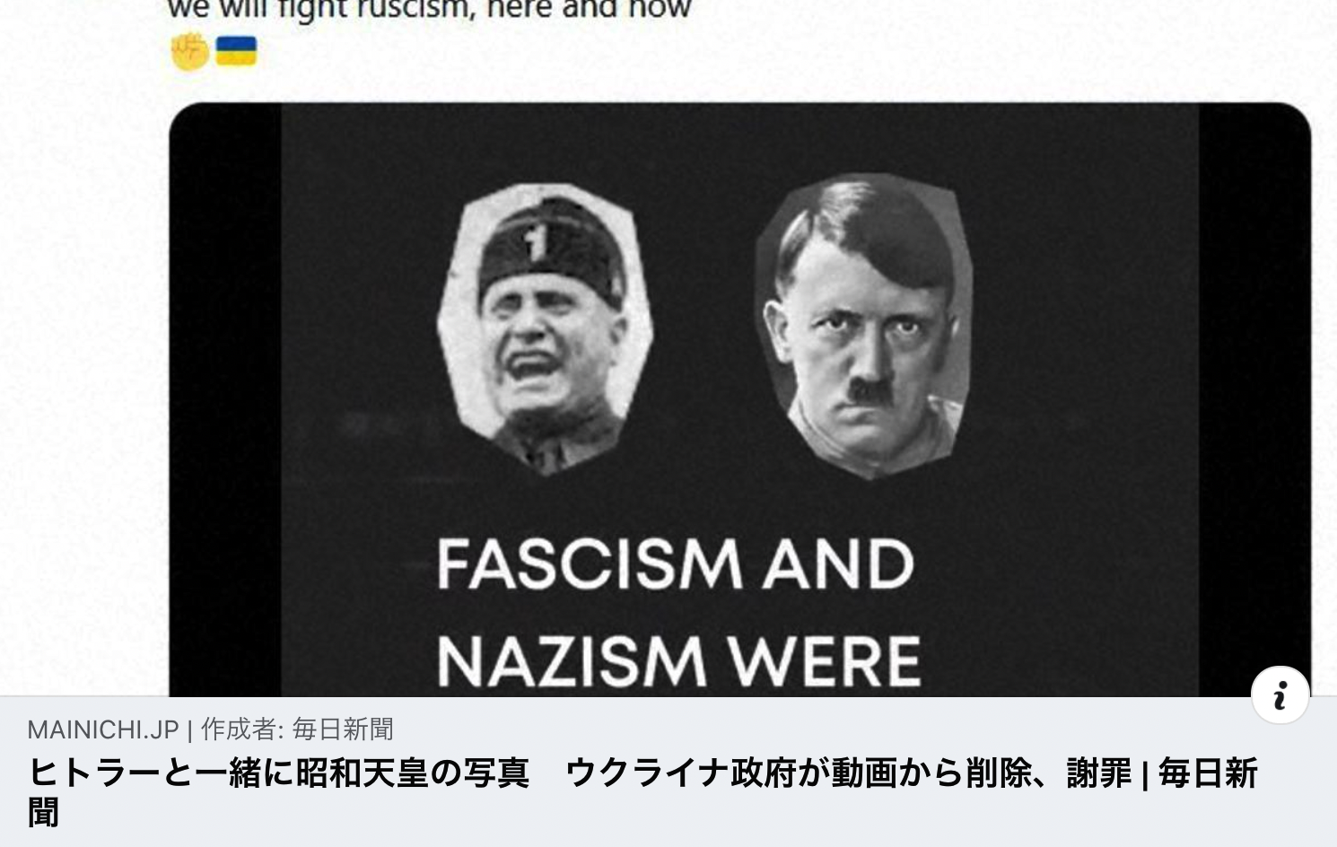Click the FASCISM AND caption line
Screen dimensions: 1337x847
click(675, 565)
